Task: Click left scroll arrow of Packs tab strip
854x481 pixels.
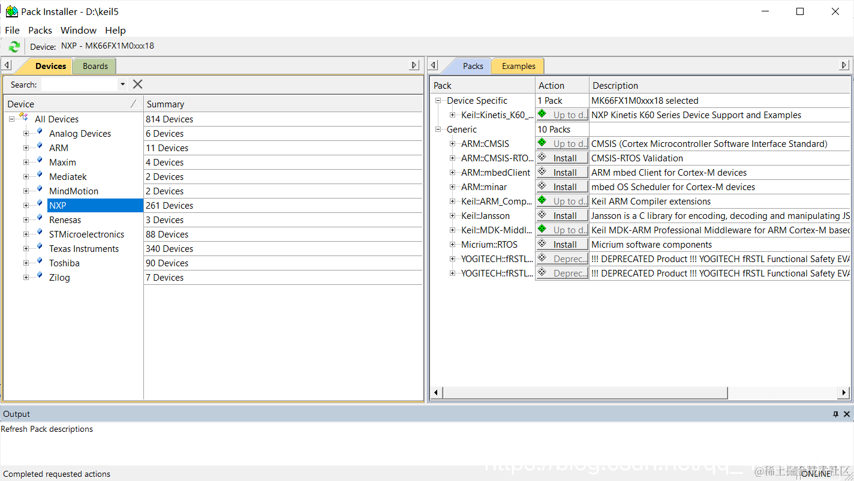Action: click(x=434, y=65)
